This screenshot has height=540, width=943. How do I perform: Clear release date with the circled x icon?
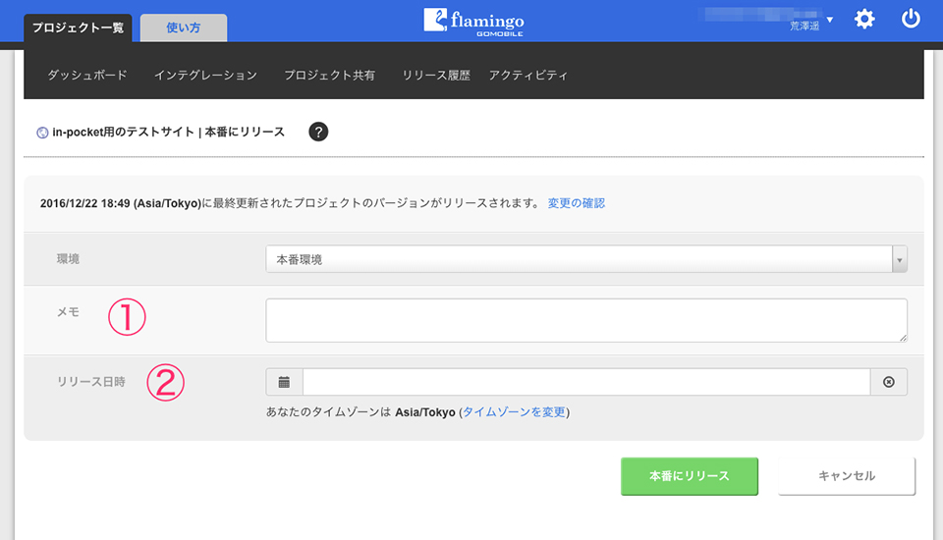click(x=888, y=382)
